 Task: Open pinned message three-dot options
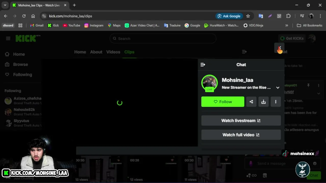(318, 85)
